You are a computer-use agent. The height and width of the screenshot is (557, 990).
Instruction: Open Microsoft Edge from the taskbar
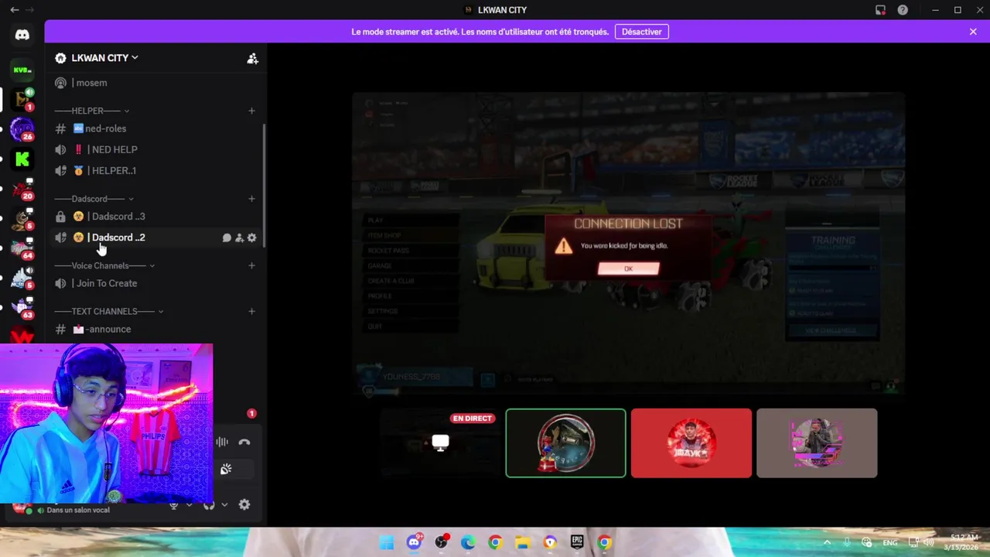tap(468, 542)
